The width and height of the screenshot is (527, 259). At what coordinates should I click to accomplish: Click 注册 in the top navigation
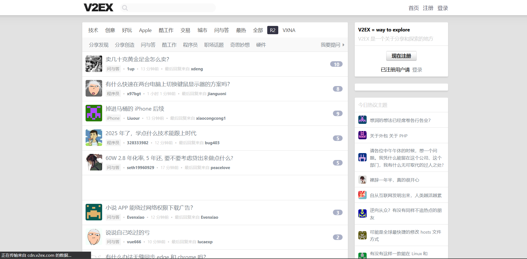click(x=428, y=8)
